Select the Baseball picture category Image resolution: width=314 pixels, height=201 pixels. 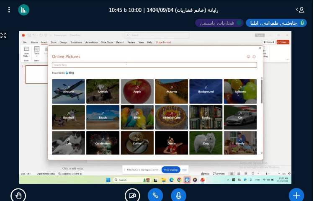coord(69,117)
